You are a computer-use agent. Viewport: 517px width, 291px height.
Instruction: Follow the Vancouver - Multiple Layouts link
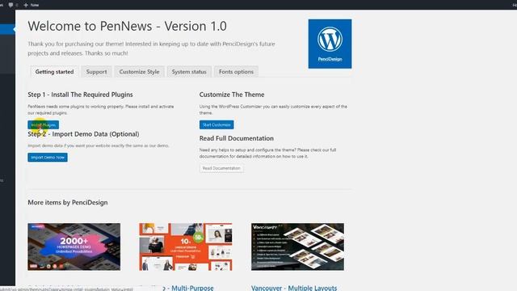[x=294, y=288]
